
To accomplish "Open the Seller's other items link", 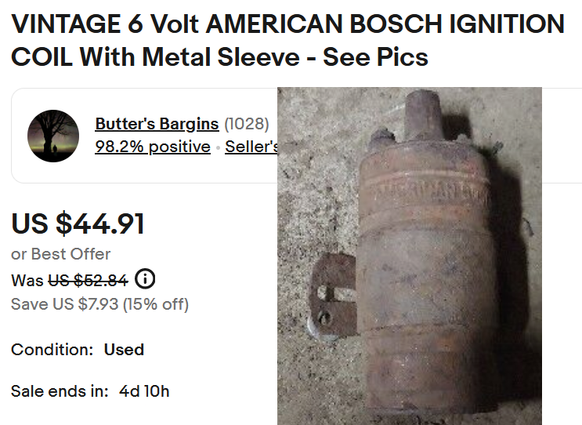I will (x=251, y=147).
